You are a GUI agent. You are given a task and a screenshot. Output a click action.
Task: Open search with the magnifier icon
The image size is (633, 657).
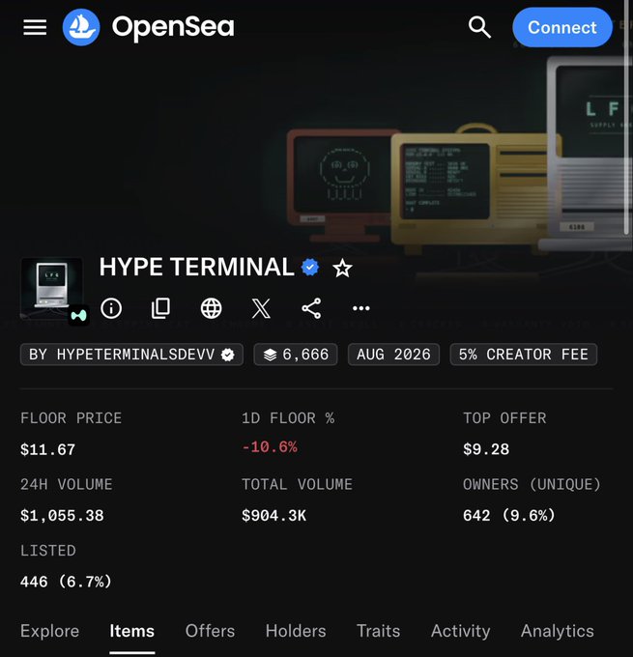click(479, 27)
